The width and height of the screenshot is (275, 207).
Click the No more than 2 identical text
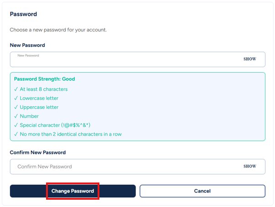pyautogui.click(x=71, y=134)
